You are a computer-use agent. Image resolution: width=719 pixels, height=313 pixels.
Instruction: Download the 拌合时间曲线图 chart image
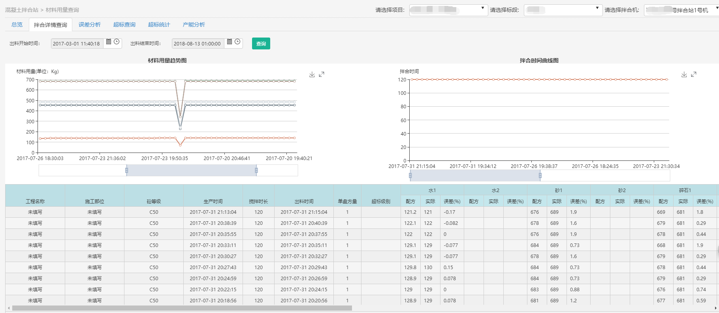click(684, 74)
